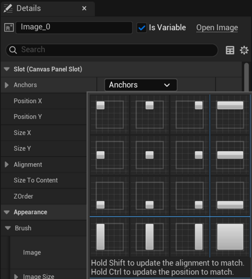Toggle the Is Variable checkbox

click(x=142, y=28)
